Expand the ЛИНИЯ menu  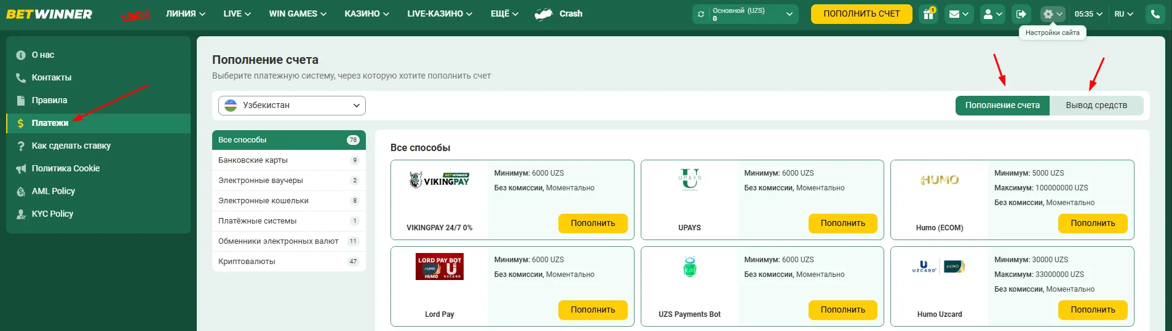pos(186,14)
